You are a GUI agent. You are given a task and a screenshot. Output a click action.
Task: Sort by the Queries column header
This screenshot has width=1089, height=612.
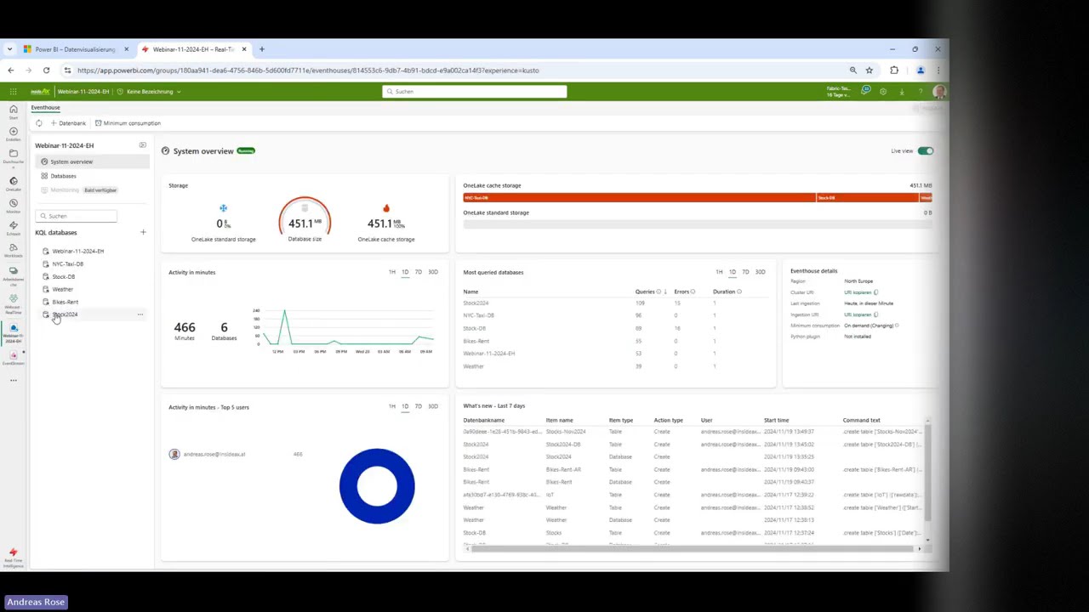pos(650,292)
